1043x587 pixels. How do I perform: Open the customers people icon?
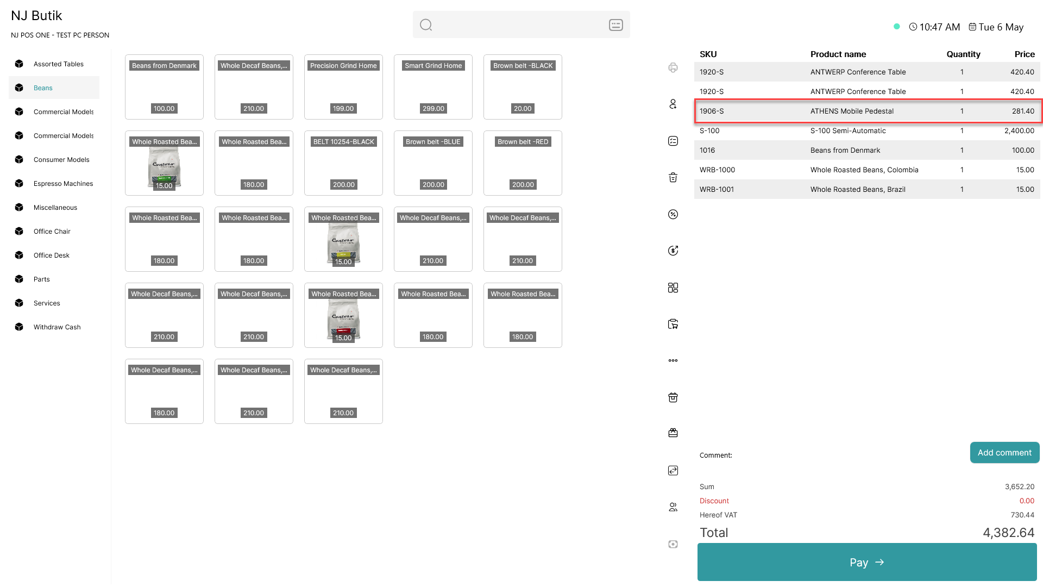(x=673, y=507)
